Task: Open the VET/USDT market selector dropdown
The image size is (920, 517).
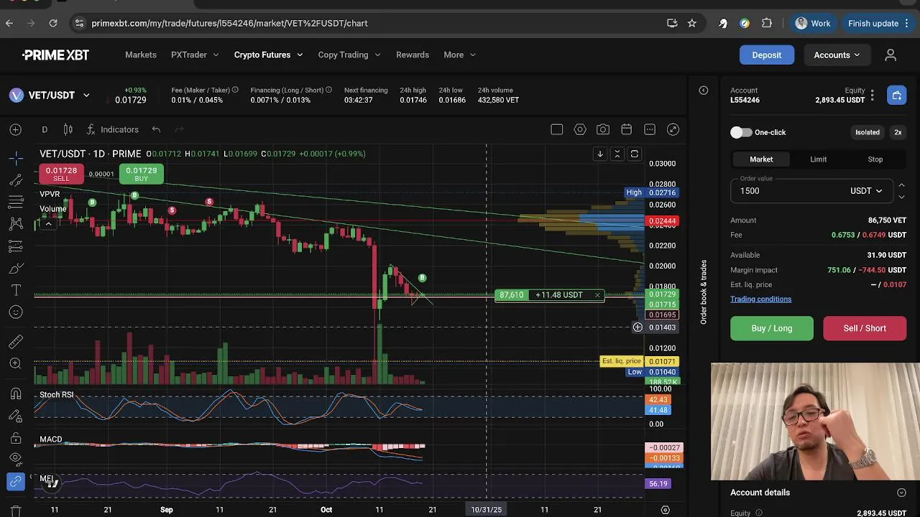Action: click(x=50, y=95)
